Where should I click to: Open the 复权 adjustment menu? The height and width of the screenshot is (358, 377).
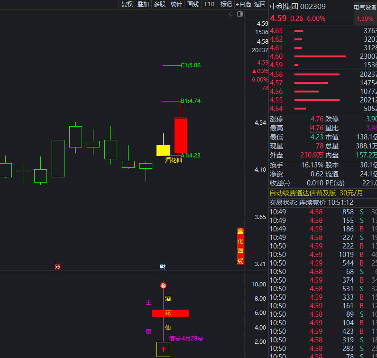tap(127, 4)
